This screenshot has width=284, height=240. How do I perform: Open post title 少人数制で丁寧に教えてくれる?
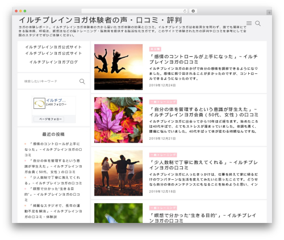coord(203,165)
